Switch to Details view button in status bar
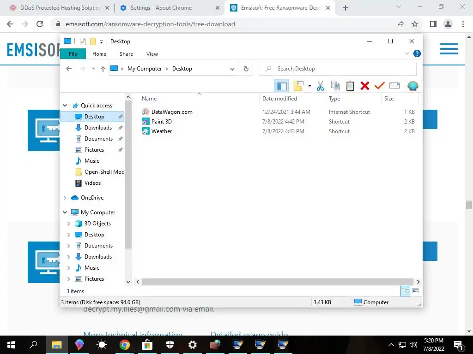 [405, 291]
